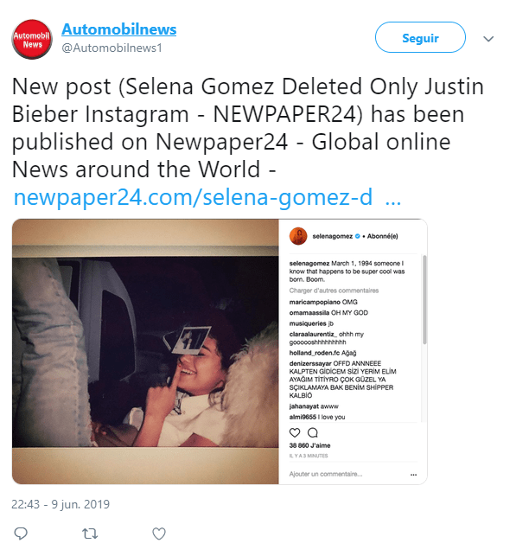This screenshot has height=556, width=510.
Task: Like the tweet with the heart icon
Action: (x=159, y=534)
